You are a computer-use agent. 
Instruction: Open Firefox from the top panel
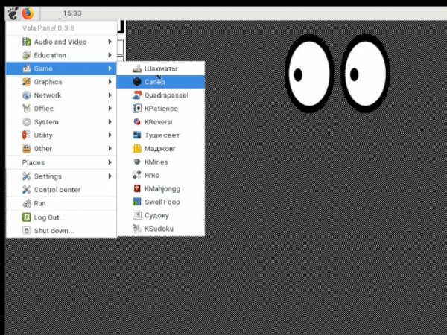coord(28,13)
